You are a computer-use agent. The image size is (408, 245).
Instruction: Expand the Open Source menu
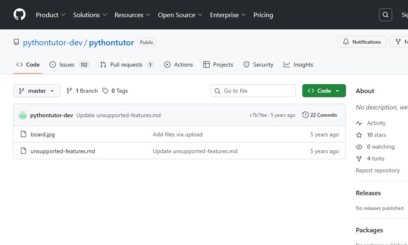tap(180, 15)
